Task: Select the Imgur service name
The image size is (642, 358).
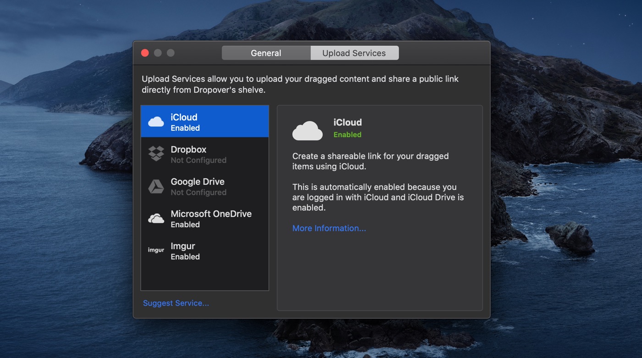Action: [x=183, y=246]
